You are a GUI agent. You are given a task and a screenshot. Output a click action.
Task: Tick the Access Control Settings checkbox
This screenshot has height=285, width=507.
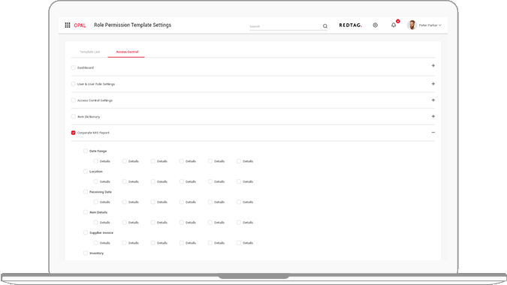73,100
